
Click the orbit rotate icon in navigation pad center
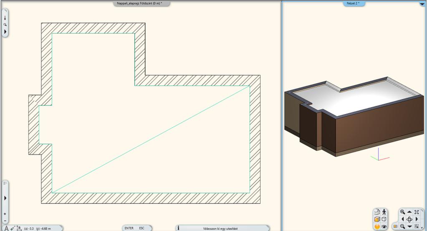coord(409,219)
